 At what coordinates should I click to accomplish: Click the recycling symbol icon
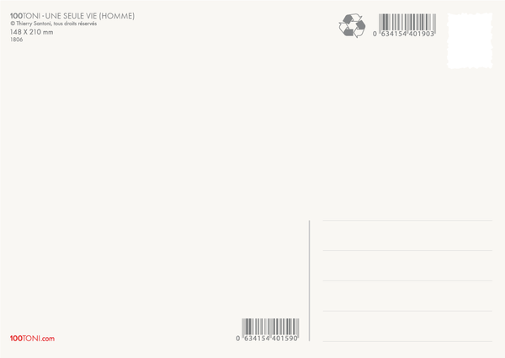coord(352,25)
